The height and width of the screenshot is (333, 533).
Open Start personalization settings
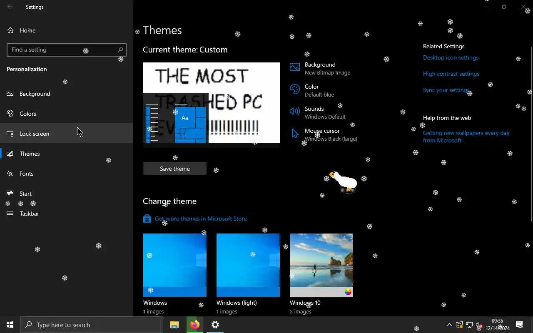tap(67, 194)
